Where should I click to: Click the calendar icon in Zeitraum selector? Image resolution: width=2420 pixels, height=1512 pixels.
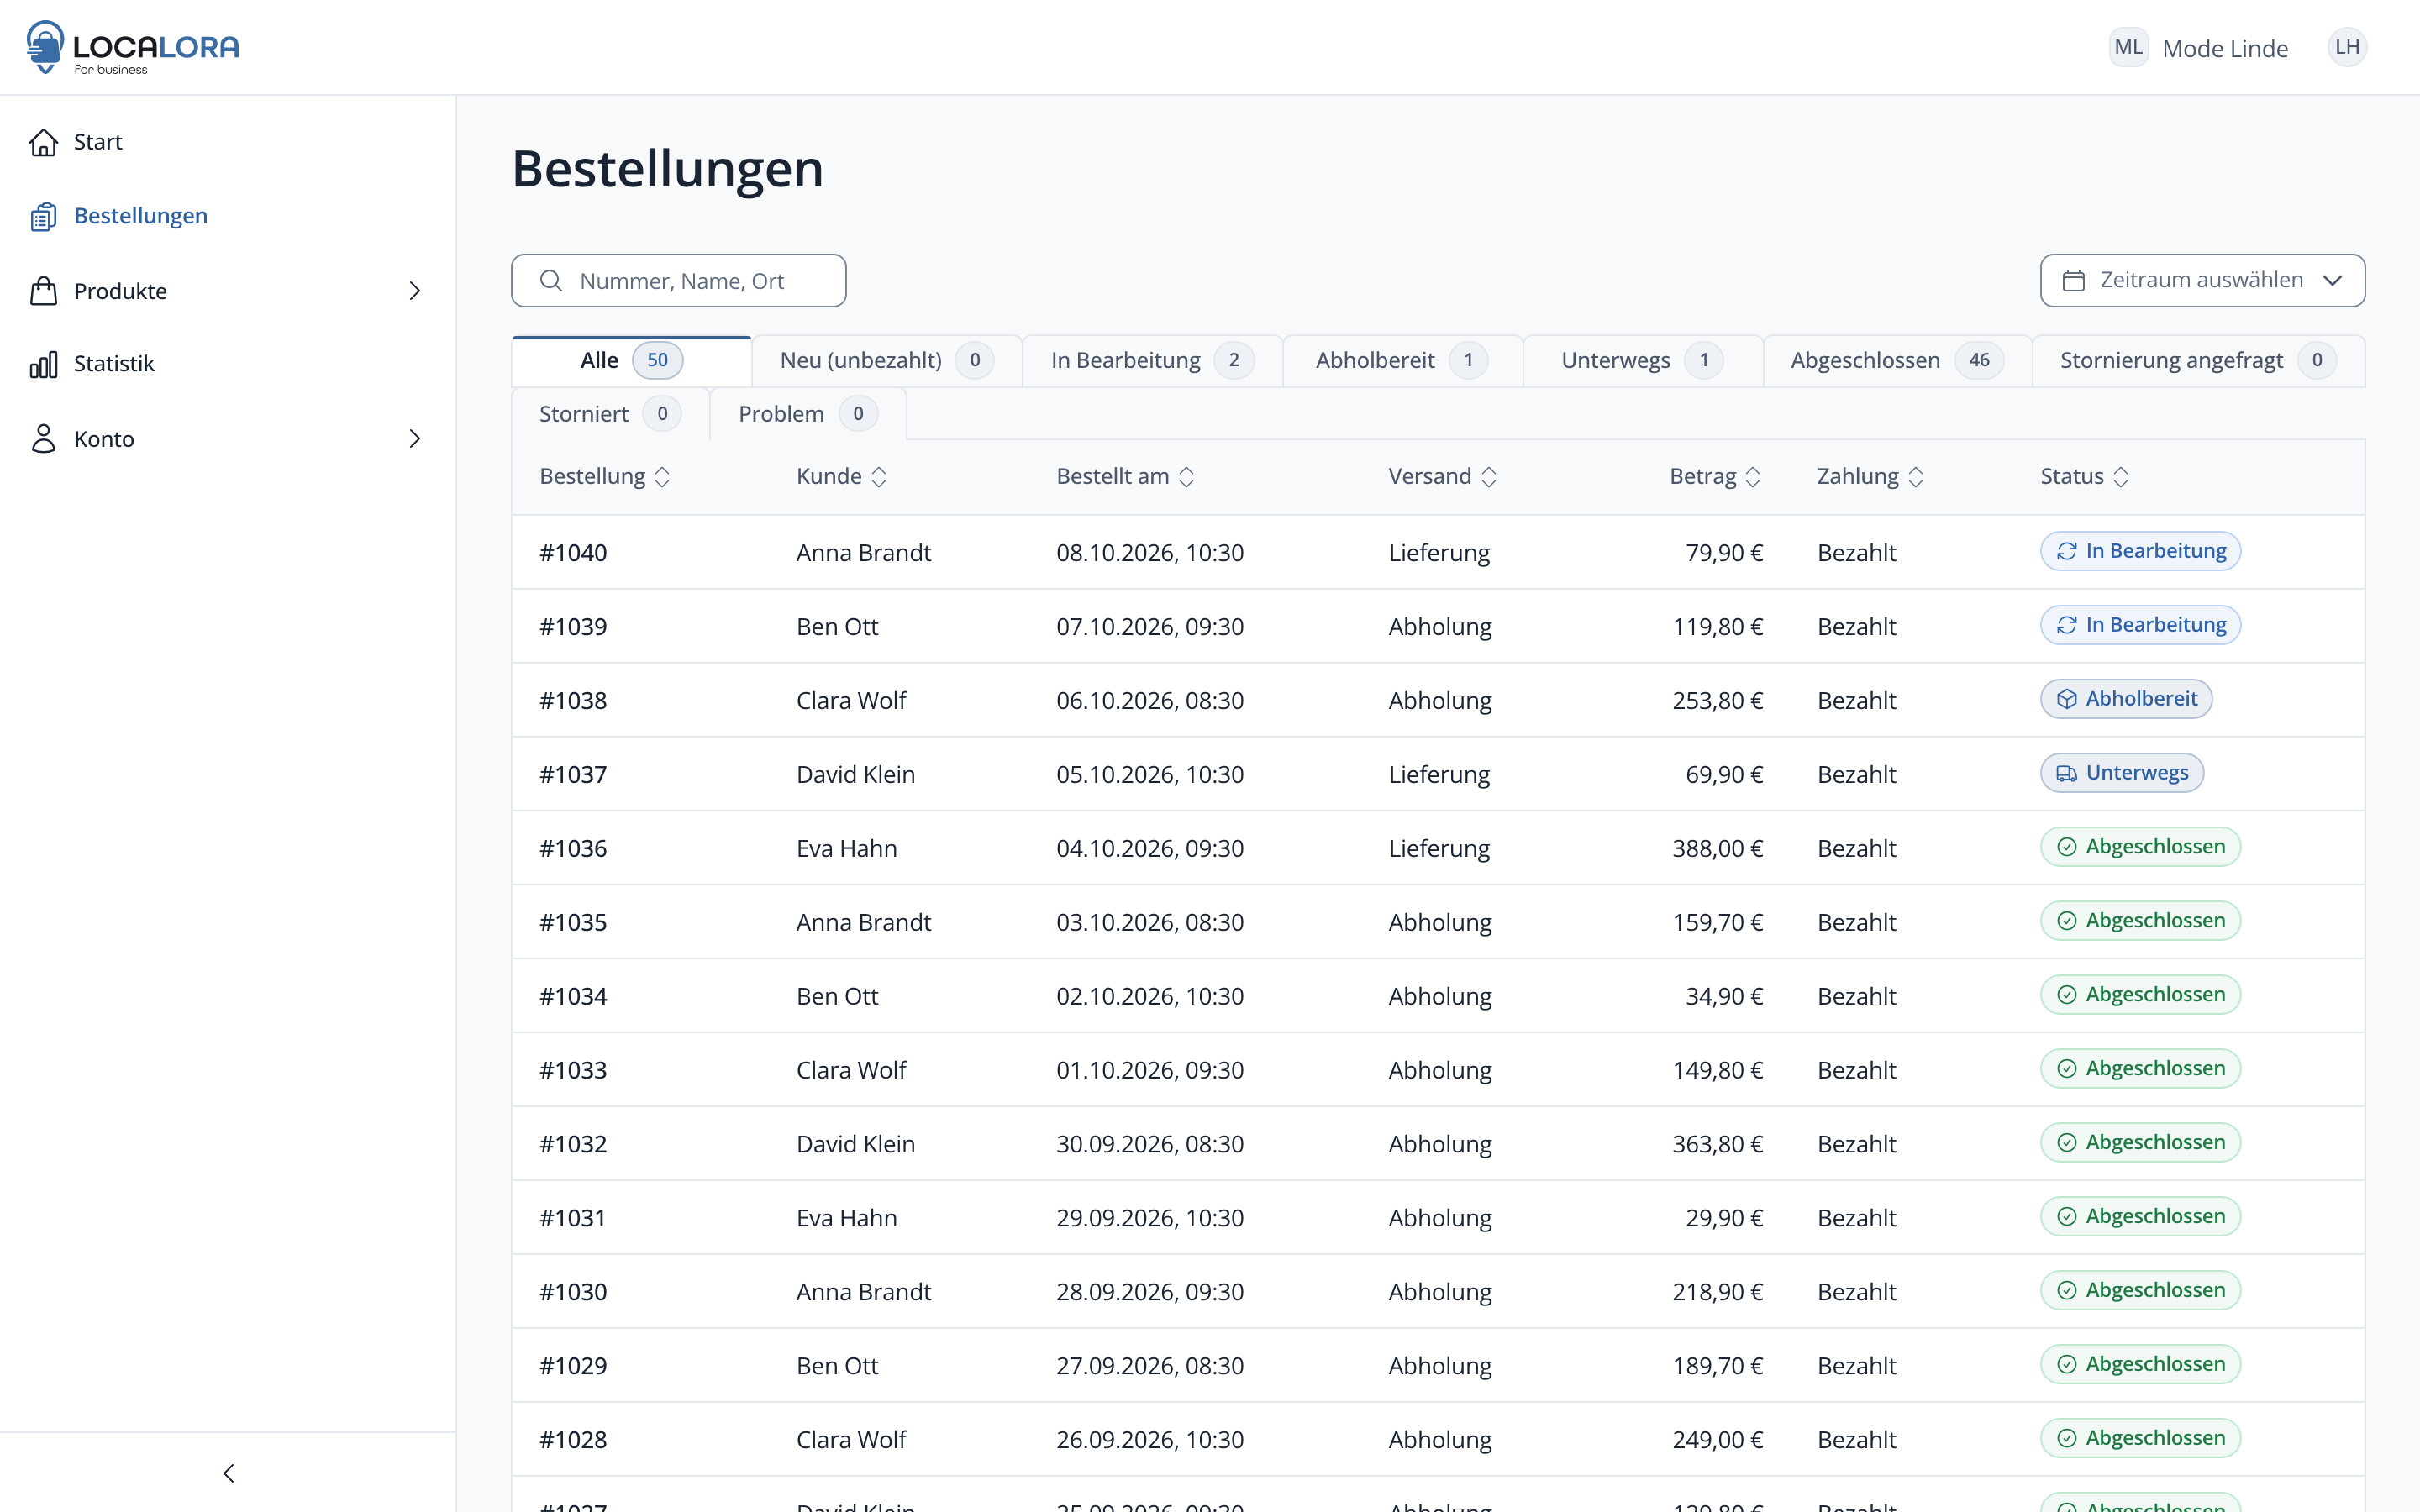coord(2073,281)
